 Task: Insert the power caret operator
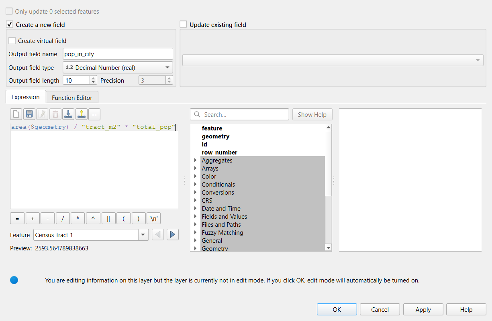93,219
